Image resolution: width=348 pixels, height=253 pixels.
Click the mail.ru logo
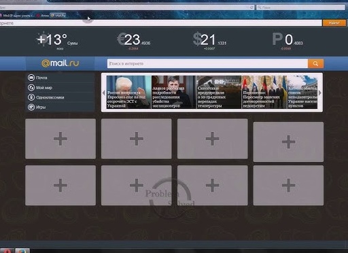pos(60,63)
